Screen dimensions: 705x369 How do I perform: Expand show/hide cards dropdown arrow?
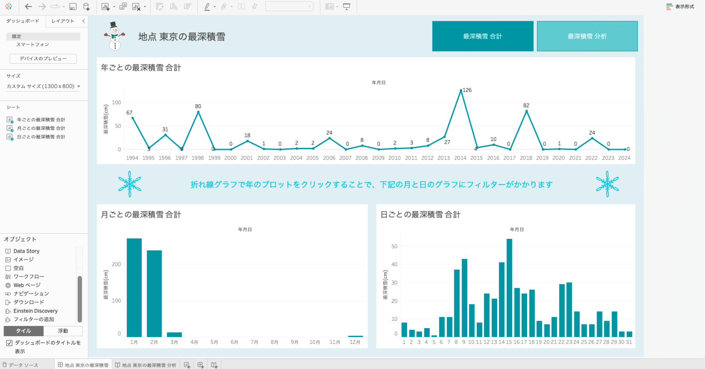pos(337,7)
